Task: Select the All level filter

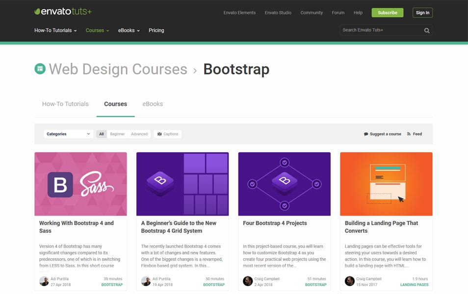Action: pyautogui.click(x=102, y=134)
